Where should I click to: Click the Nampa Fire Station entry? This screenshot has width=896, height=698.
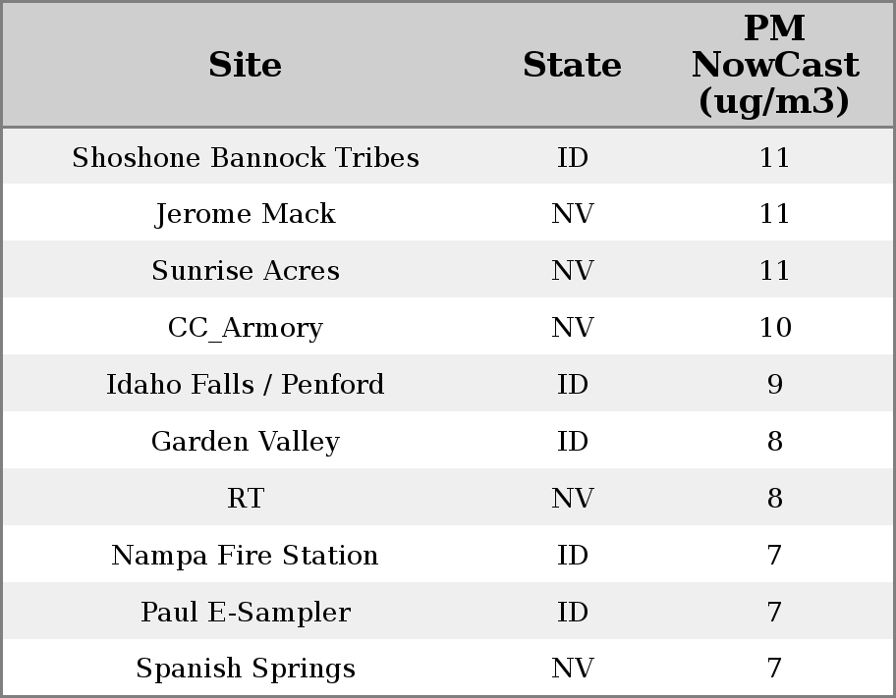(245, 556)
